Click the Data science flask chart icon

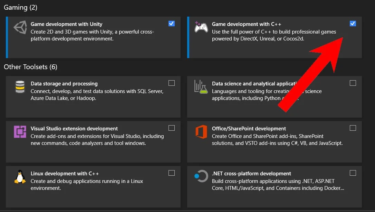pyautogui.click(x=201, y=86)
